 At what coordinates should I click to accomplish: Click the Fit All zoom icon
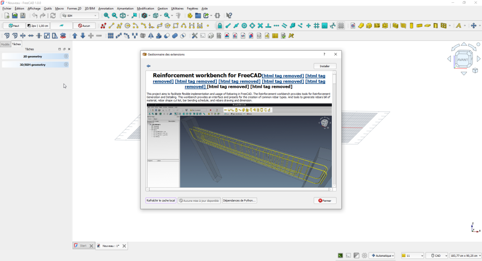[x=106, y=16]
